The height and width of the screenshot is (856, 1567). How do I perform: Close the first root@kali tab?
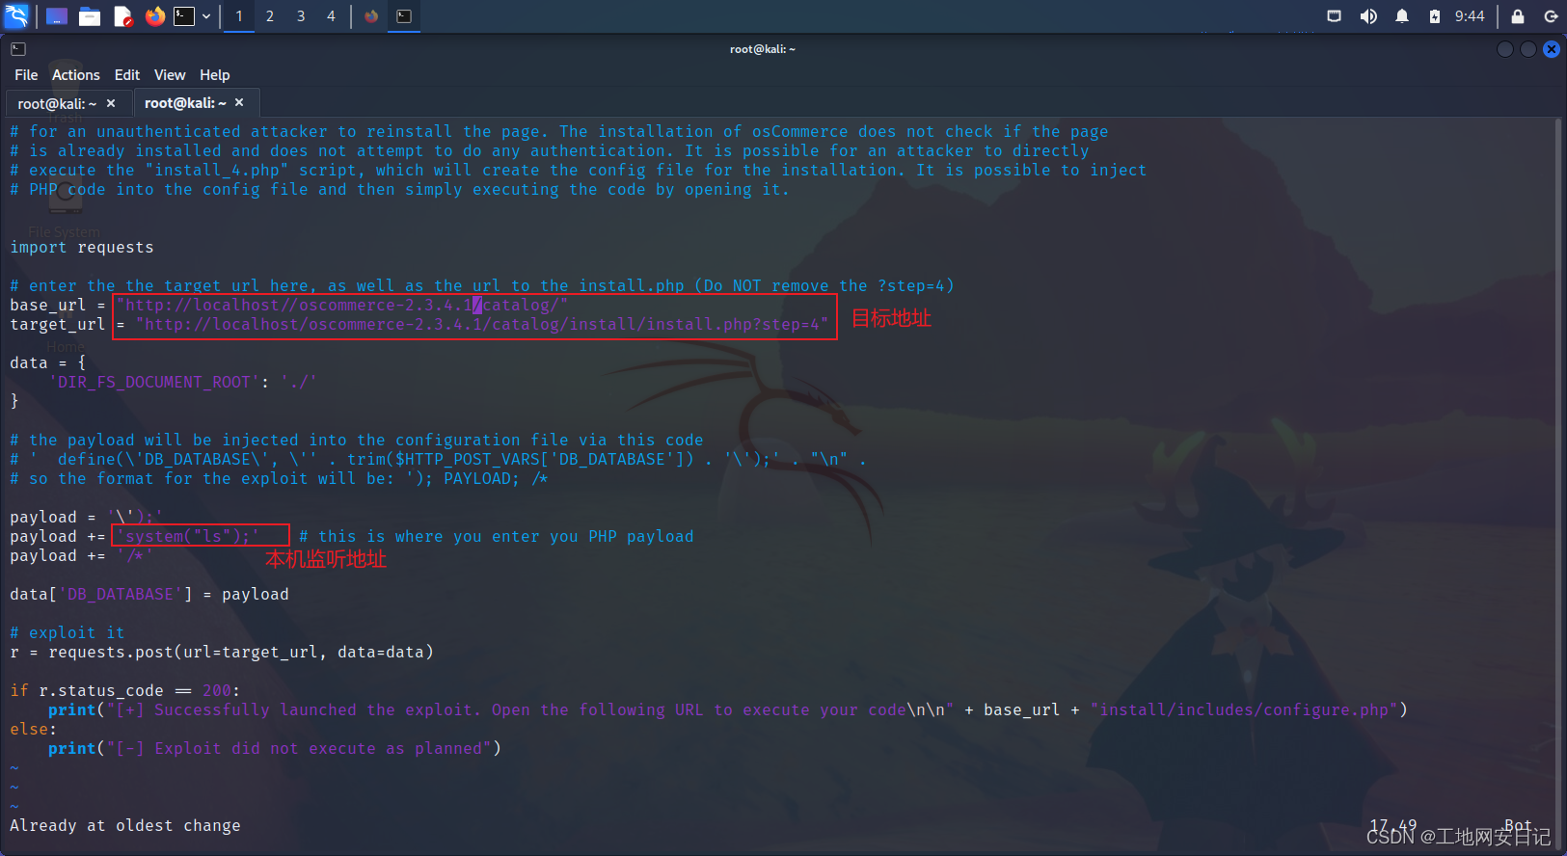(x=111, y=103)
